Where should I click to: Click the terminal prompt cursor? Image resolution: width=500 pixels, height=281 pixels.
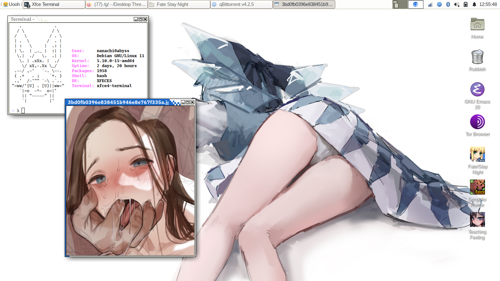(x=23, y=110)
